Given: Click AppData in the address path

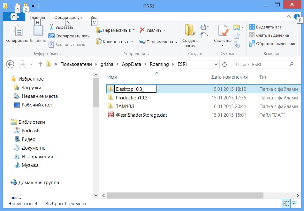Looking at the screenshot, I should (x=132, y=64).
